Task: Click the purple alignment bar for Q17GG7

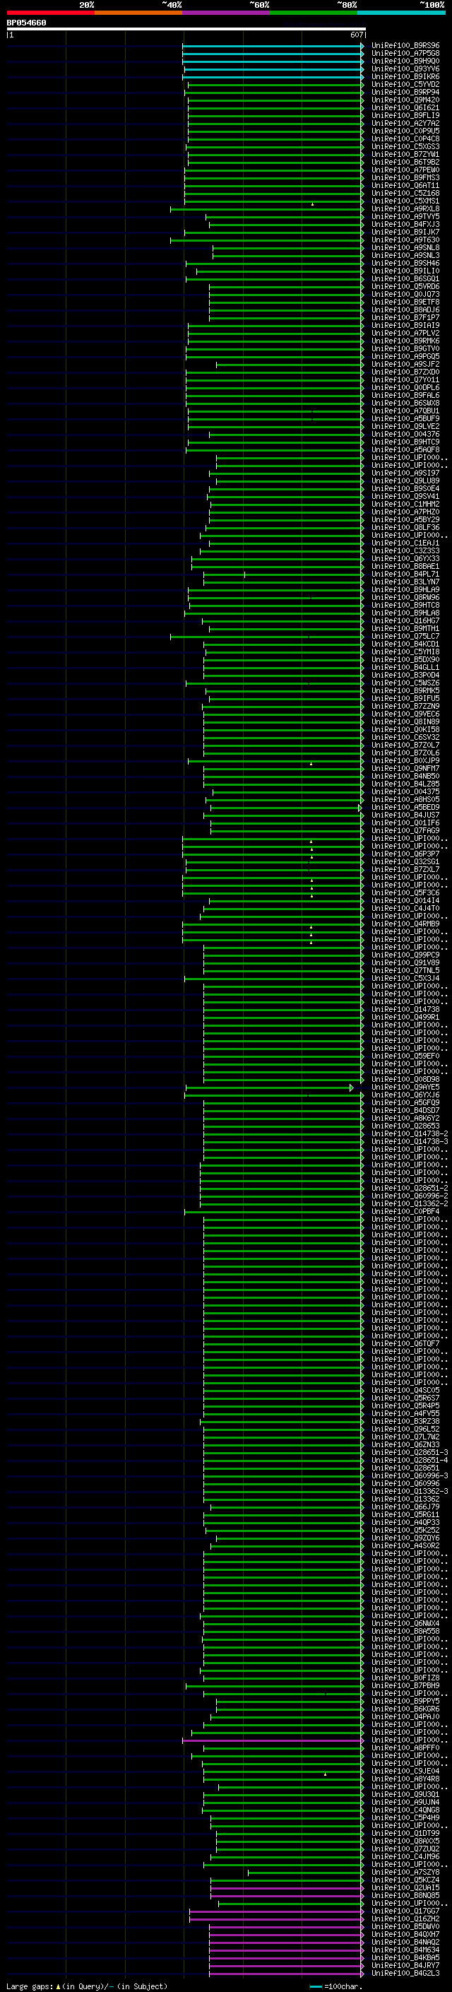Action: tap(277, 1911)
